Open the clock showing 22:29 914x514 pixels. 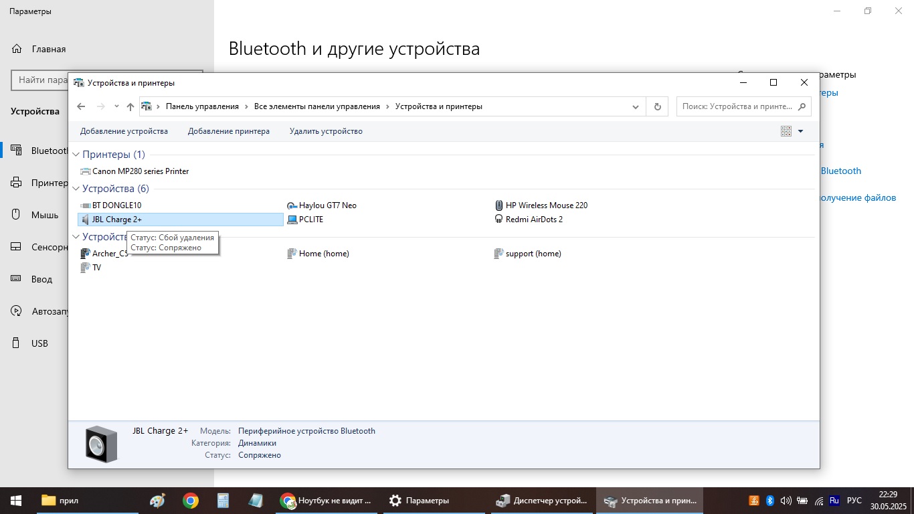pyautogui.click(x=888, y=501)
